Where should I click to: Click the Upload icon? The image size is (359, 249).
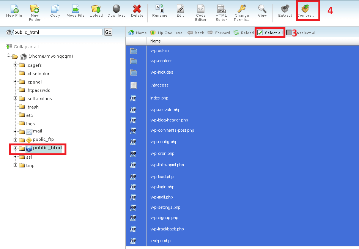(x=96, y=9)
